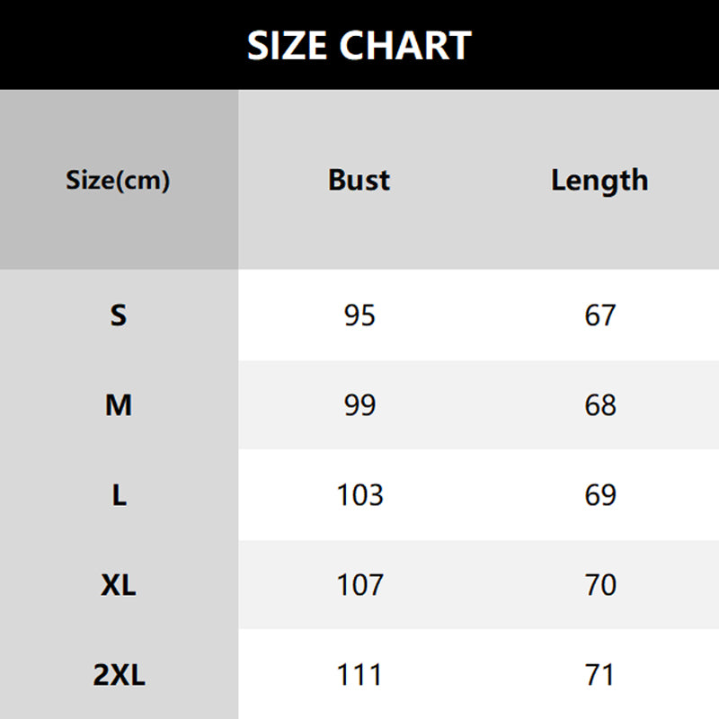The height and width of the screenshot is (719, 719).
Task: Click bust value 95 for size S
Action: (x=359, y=315)
